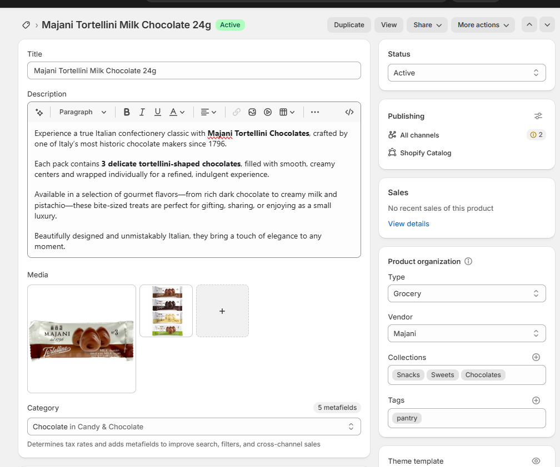The height and width of the screenshot is (467, 560).
Task: Add a collection with plus icon
Action: (x=536, y=357)
